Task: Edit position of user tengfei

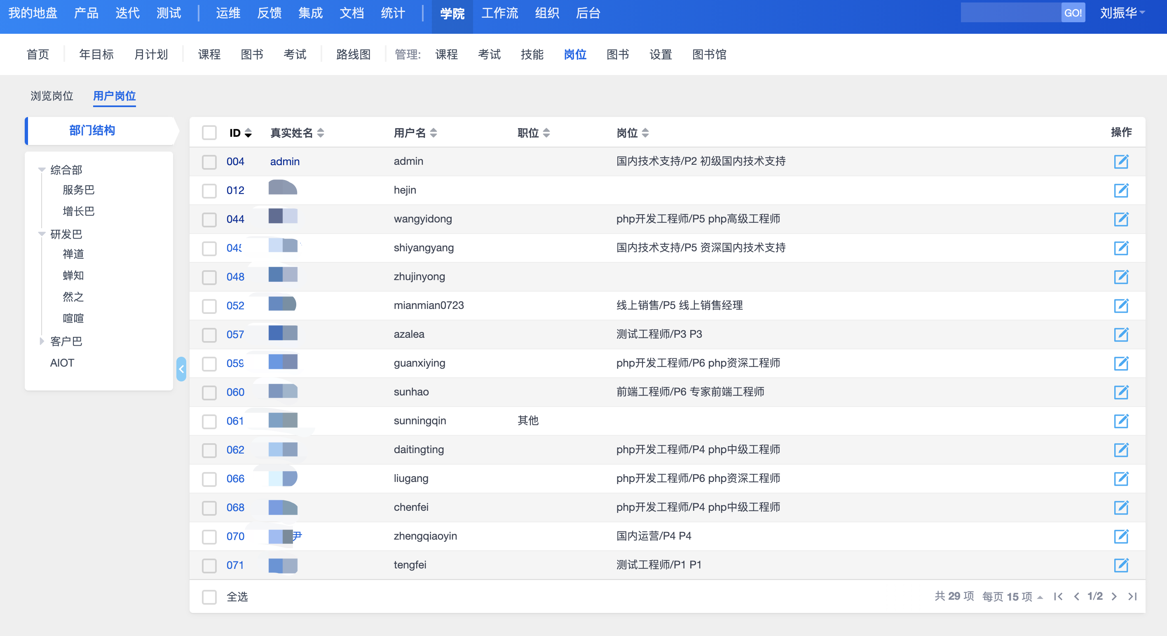Action: coord(1120,565)
